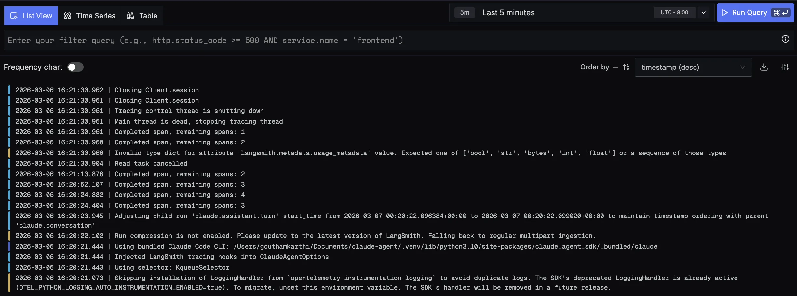
Task: Enable the Frequency chart toggle
Action: 75,67
